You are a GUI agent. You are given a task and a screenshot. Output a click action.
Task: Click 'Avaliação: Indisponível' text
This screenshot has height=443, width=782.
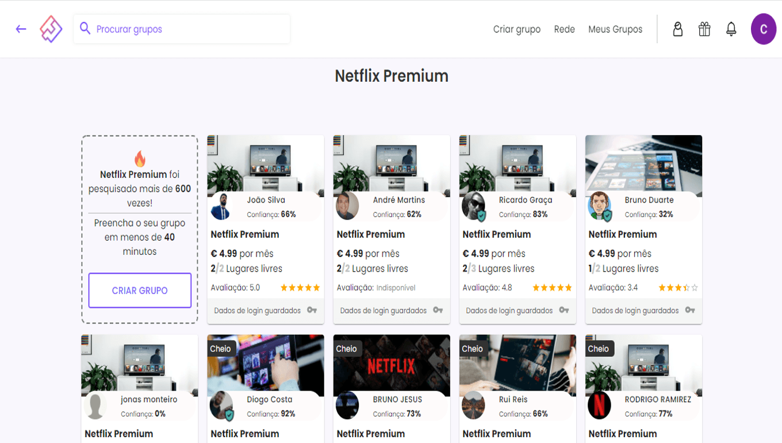[x=376, y=288]
